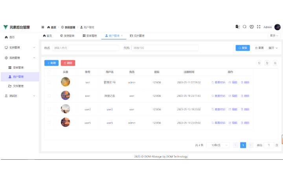Image resolution: width=283 pixels, height=177 pixels.
Task: Click delete link in user2 row
Action: [x=245, y=109]
